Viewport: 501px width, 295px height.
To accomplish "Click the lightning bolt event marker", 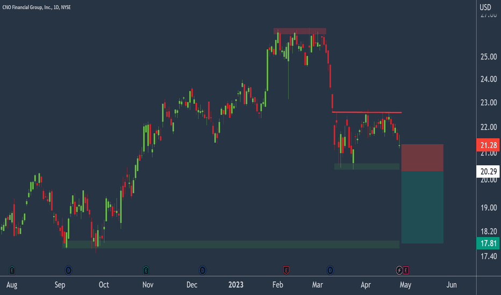I will (x=399, y=270).
